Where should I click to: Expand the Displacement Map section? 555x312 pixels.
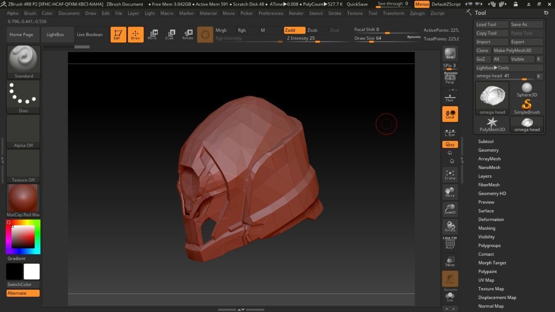coord(497,297)
